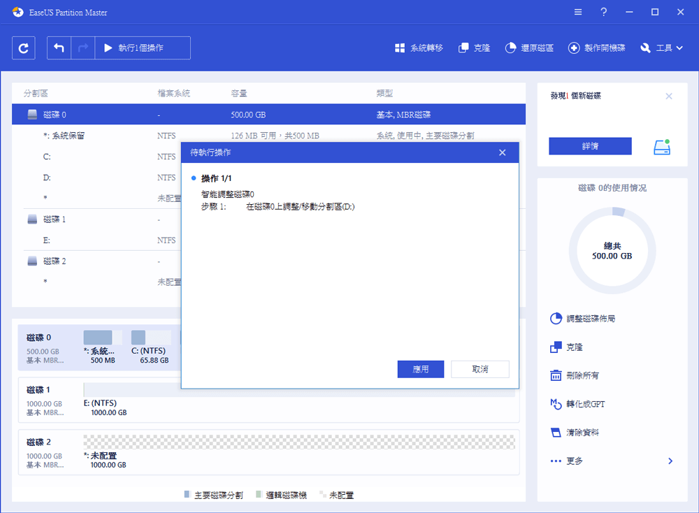
Task: Click the new disk drive icon
Action: (x=662, y=147)
